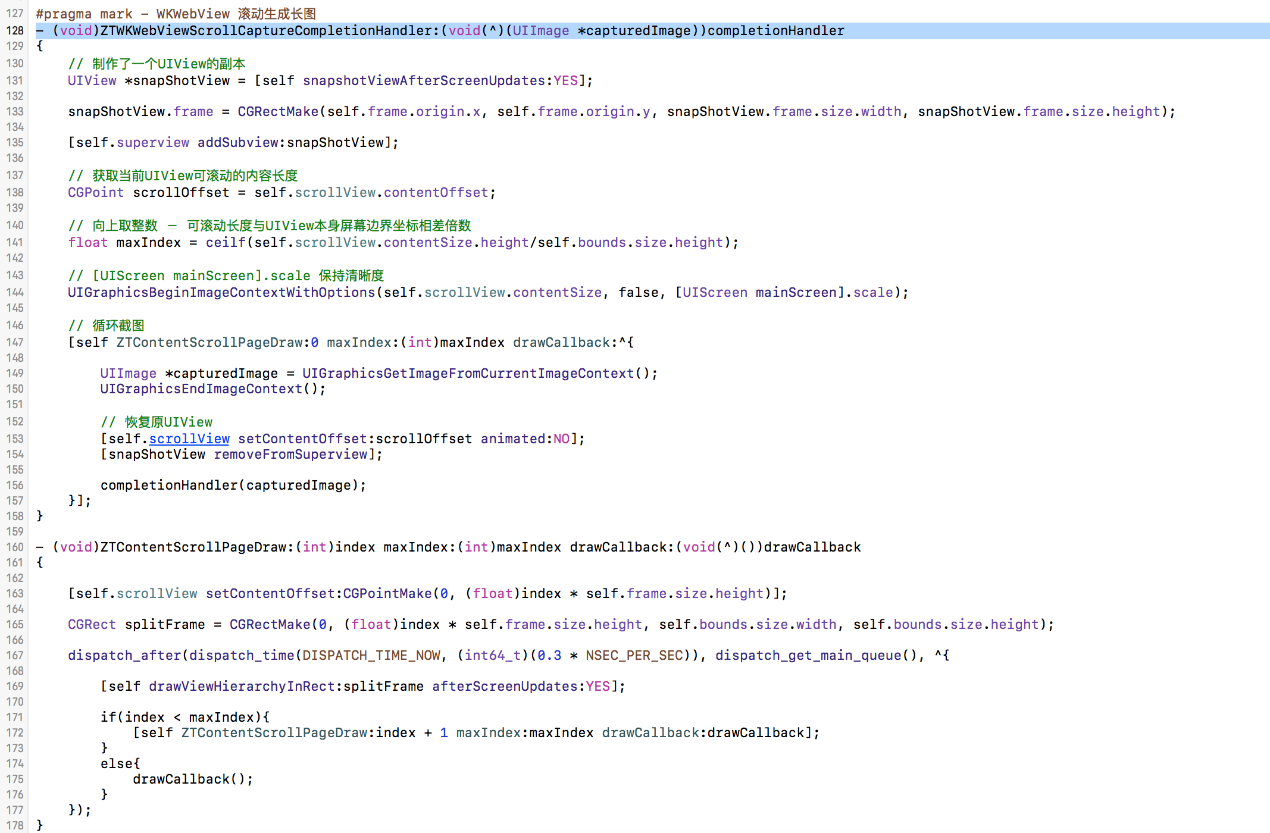
Task: Click UIGraphicsGetImageFromCurrentImageContext on line 149
Action: pos(468,373)
